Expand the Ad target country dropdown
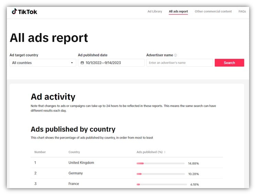Viewport: 256px width, 195px height. coord(43,63)
